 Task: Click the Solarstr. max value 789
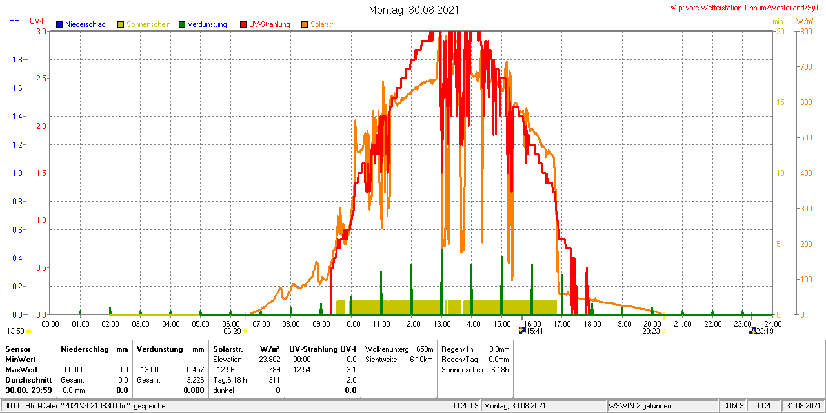[274, 370]
